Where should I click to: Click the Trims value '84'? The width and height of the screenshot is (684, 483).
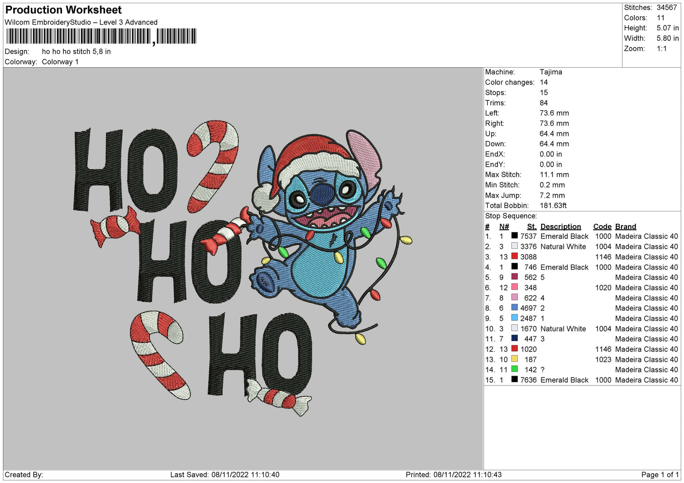[544, 103]
